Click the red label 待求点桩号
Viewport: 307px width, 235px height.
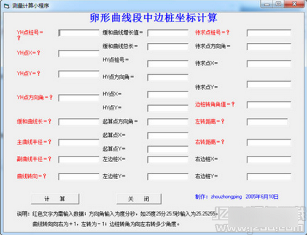coord(212,33)
